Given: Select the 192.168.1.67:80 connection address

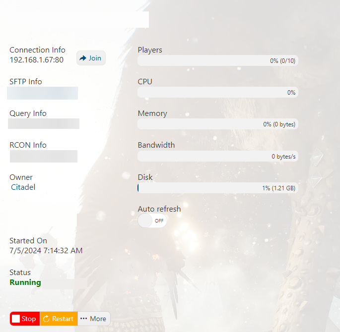Looking at the screenshot, I should [36, 60].
